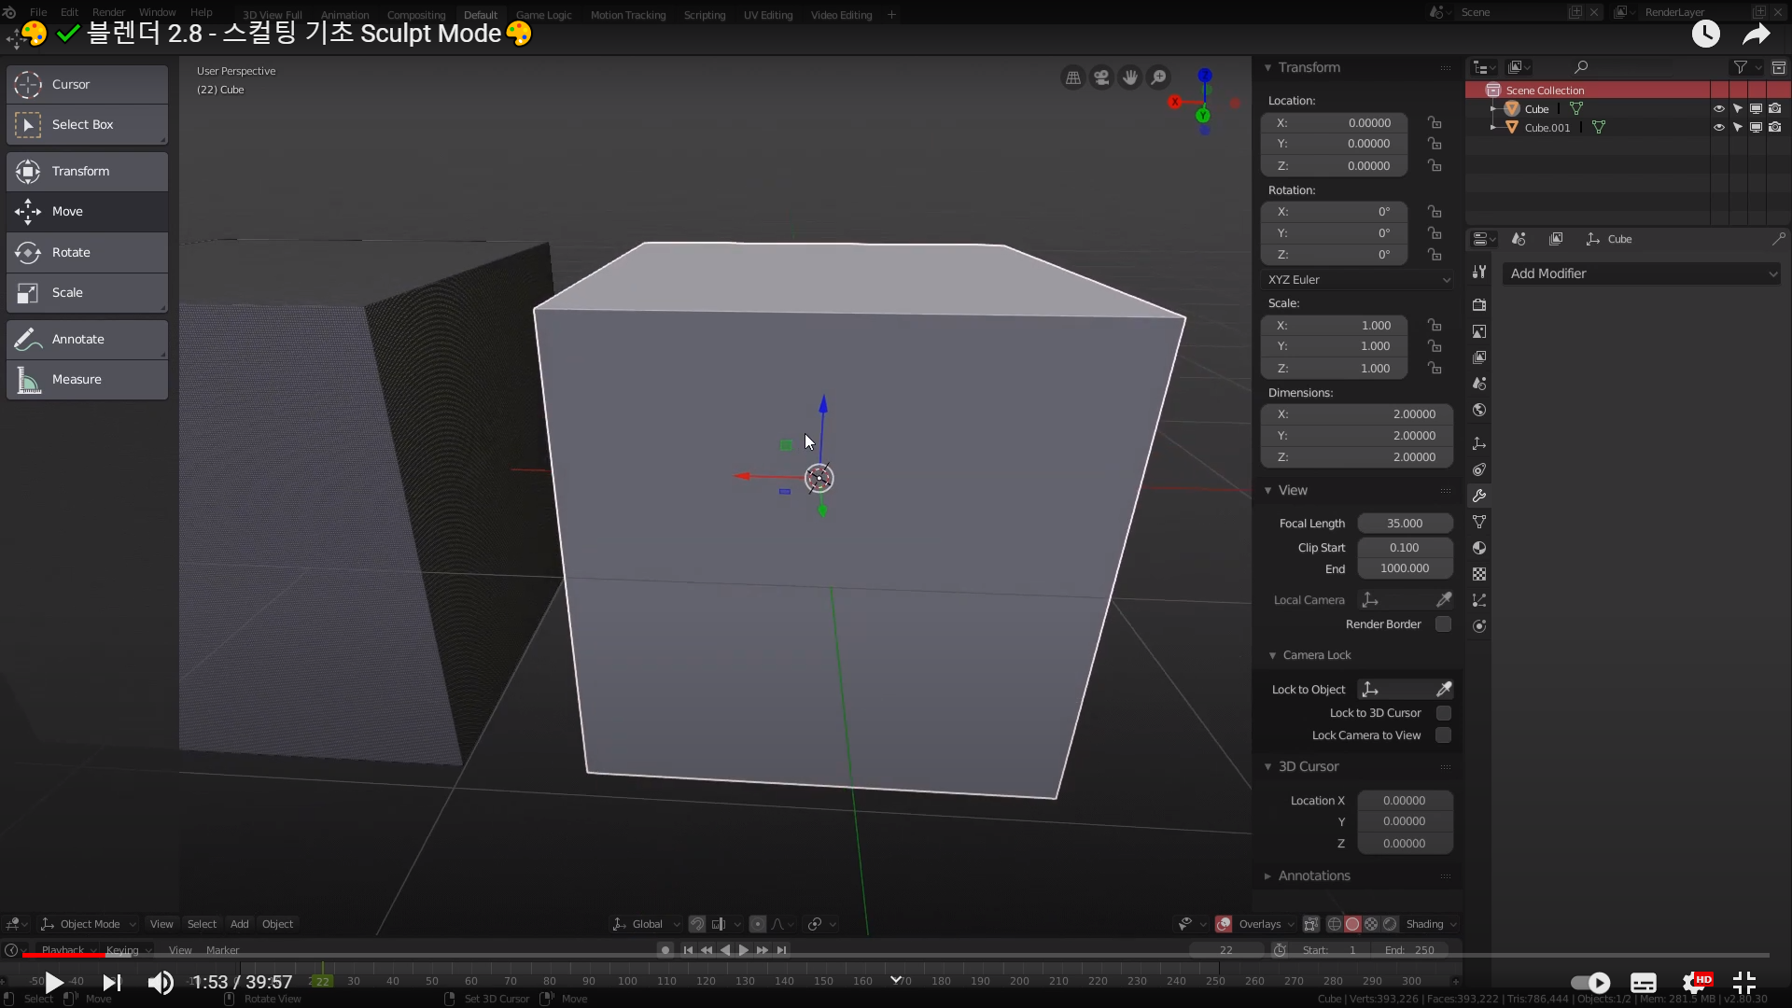The height and width of the screenshot is (1008, 1792).
Task: Click the video progress bar
Action: point(896,956)
